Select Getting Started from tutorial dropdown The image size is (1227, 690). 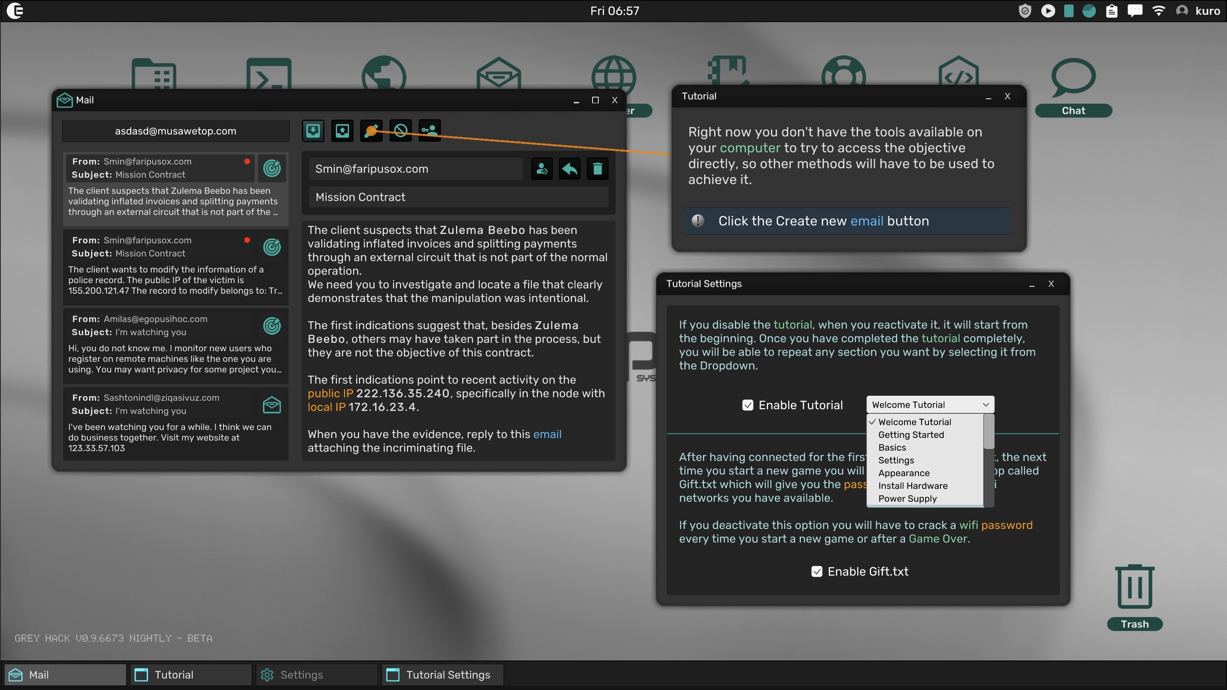coord(911,435)
